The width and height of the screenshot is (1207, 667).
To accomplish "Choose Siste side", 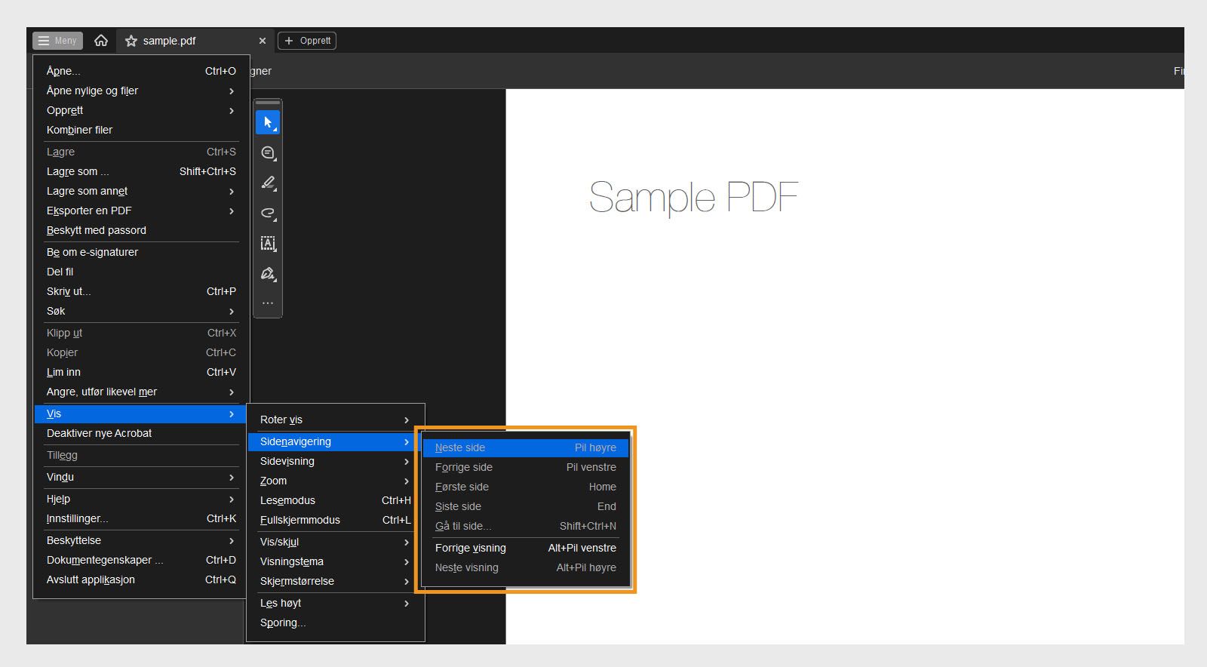I will point(526,506).
